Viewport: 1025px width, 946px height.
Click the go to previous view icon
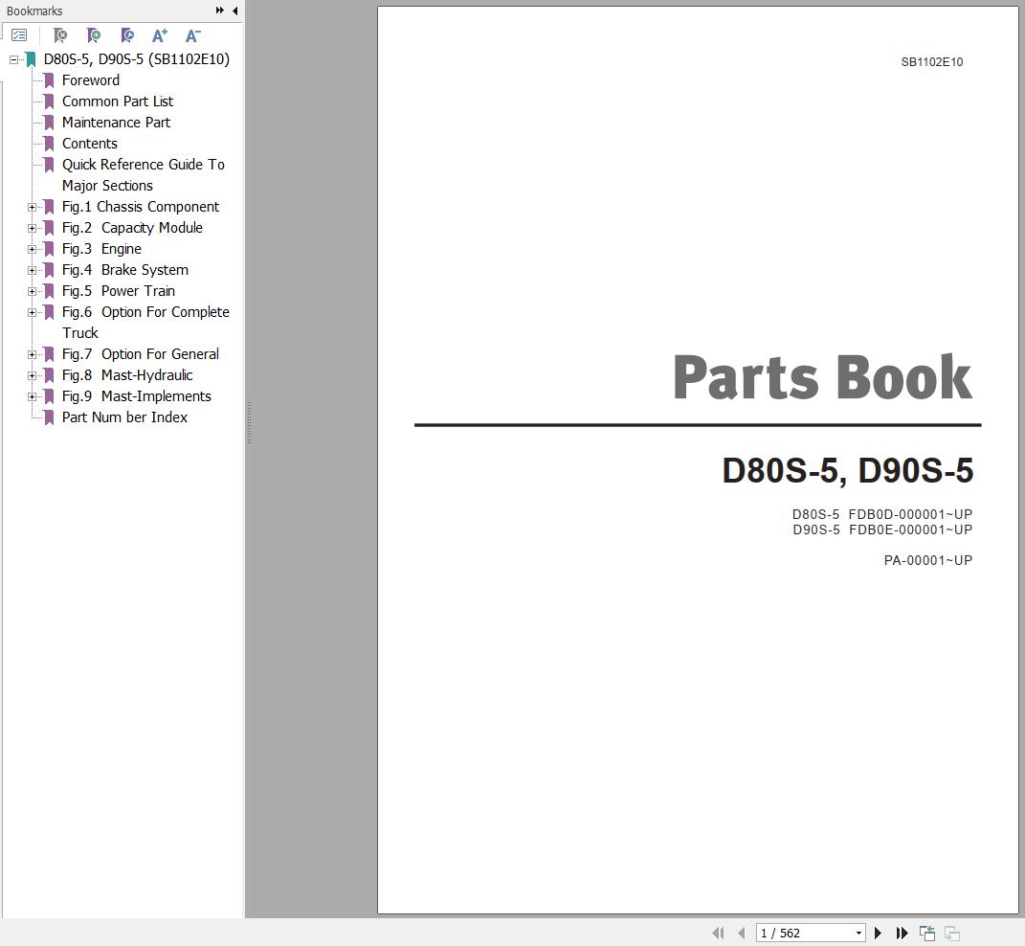[927, 933]
